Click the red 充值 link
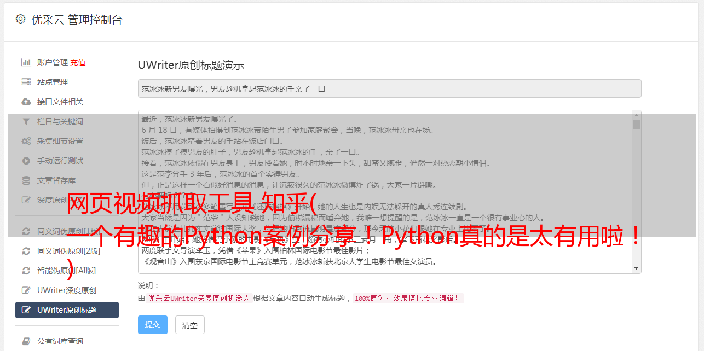The image size is (704, 351). coord(78,62)
